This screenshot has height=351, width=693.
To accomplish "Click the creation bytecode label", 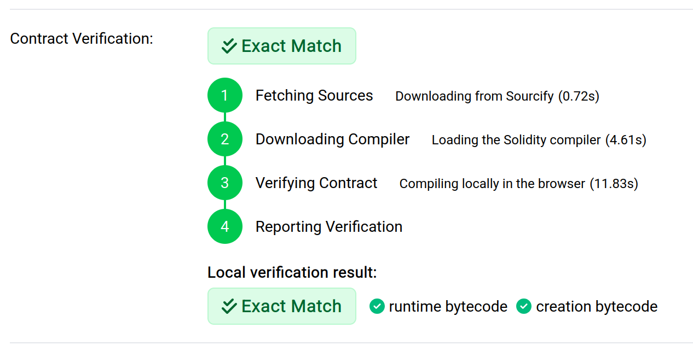I will [x=596, y=307].
